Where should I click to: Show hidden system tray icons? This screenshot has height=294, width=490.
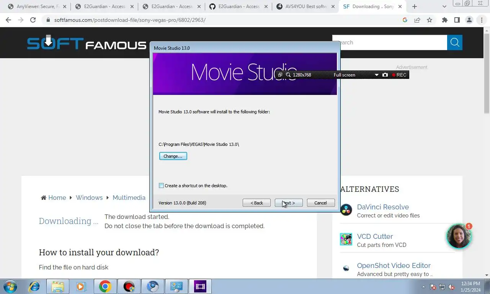pos(423,287)
